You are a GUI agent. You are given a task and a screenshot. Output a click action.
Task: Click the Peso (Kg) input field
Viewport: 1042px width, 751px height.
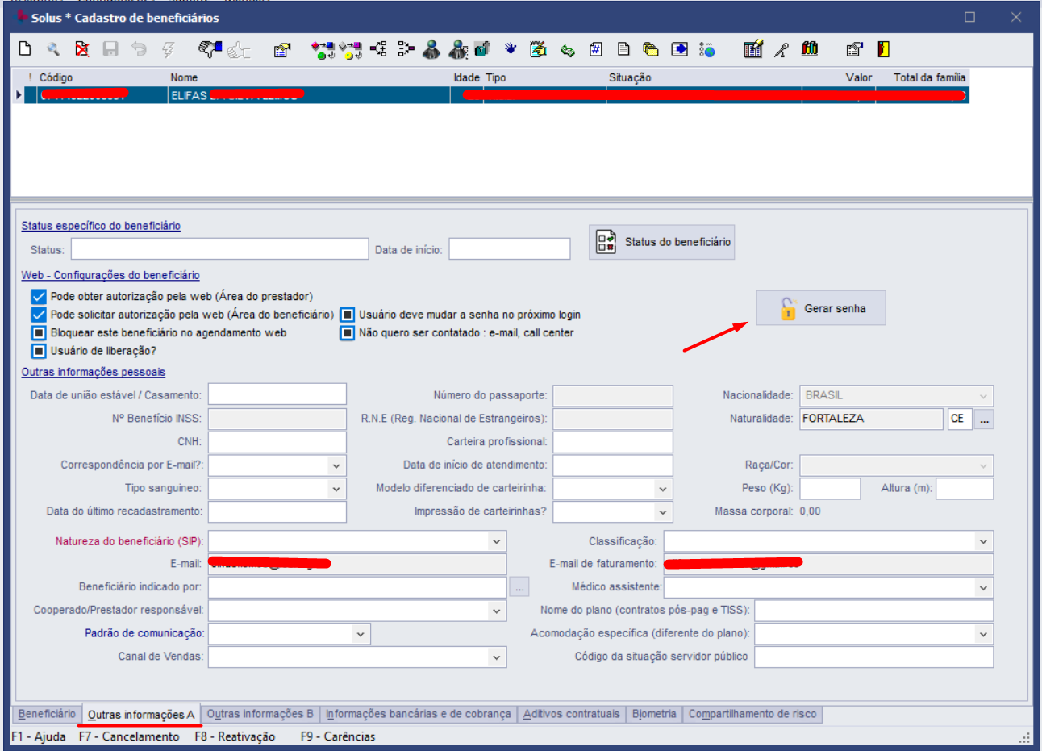pos(830,489)
